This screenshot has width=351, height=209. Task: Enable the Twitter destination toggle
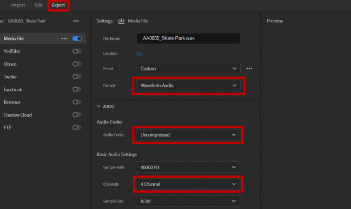(x=77, y=77)
